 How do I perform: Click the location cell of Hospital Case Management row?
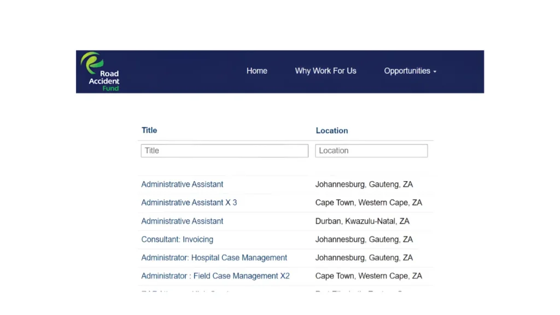click(x=364, y=258)
